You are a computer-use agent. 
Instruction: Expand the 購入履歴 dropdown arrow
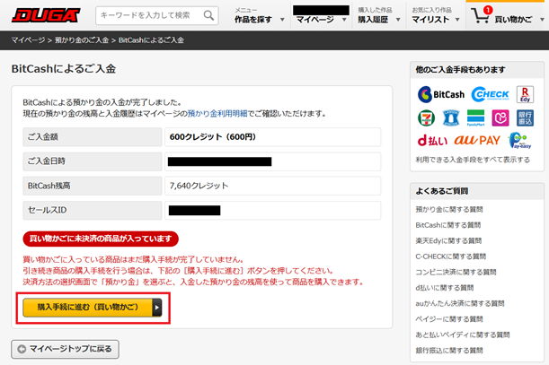click(x=398, y=20)
